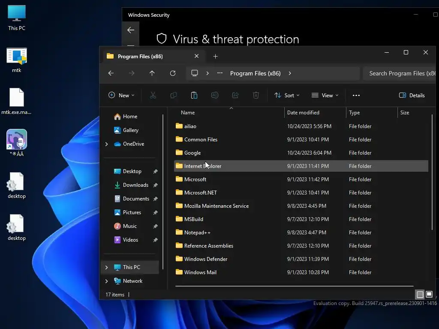Go to Home in navigation pane
Viewport: 439px width, 329px height.
126,117
